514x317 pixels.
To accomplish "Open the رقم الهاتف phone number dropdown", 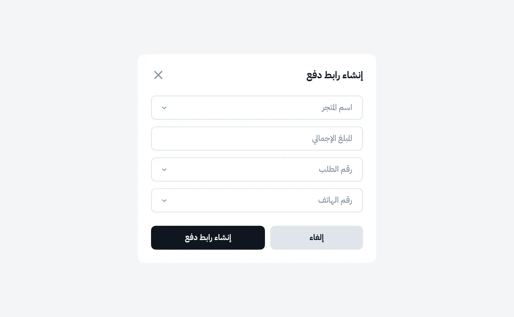I will (257, 200).
